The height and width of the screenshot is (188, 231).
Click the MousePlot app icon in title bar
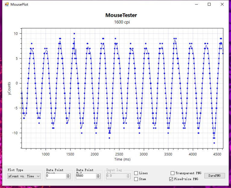click(x=7, y=5)
